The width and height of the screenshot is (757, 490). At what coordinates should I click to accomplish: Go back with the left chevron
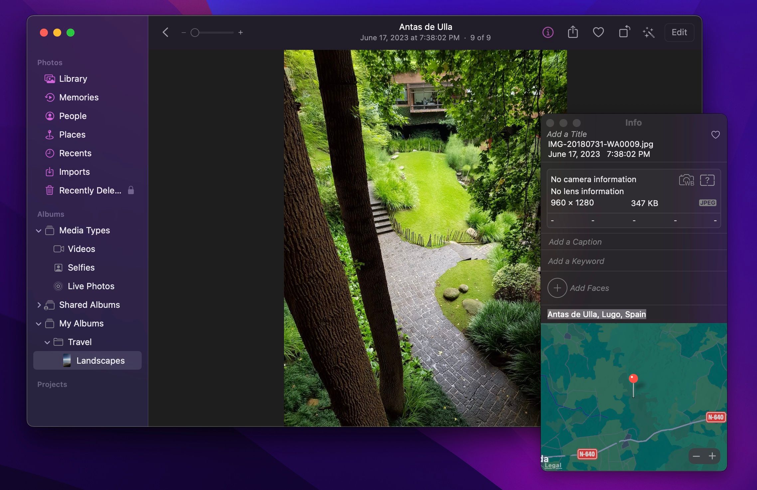166,33
